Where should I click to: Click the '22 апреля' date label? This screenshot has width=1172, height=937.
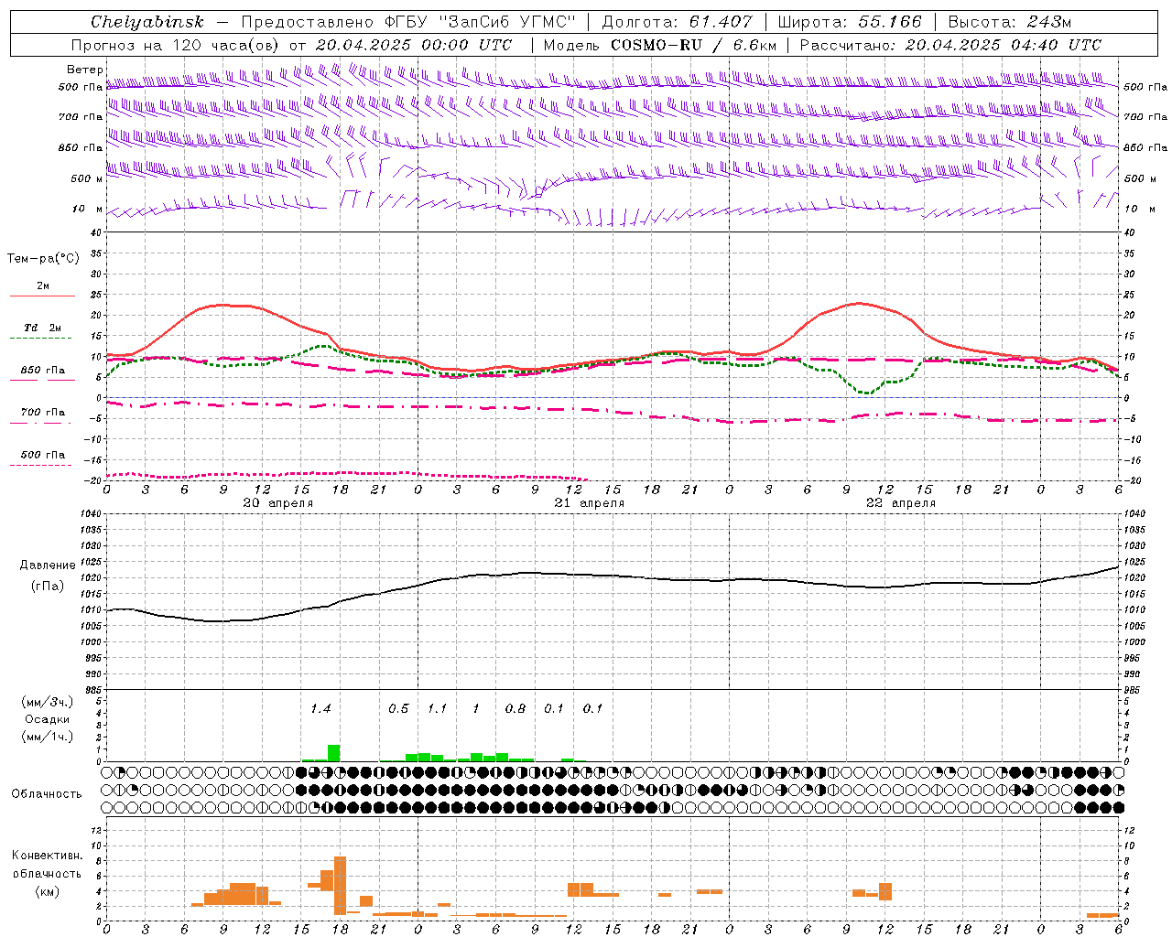coord(901,503)
